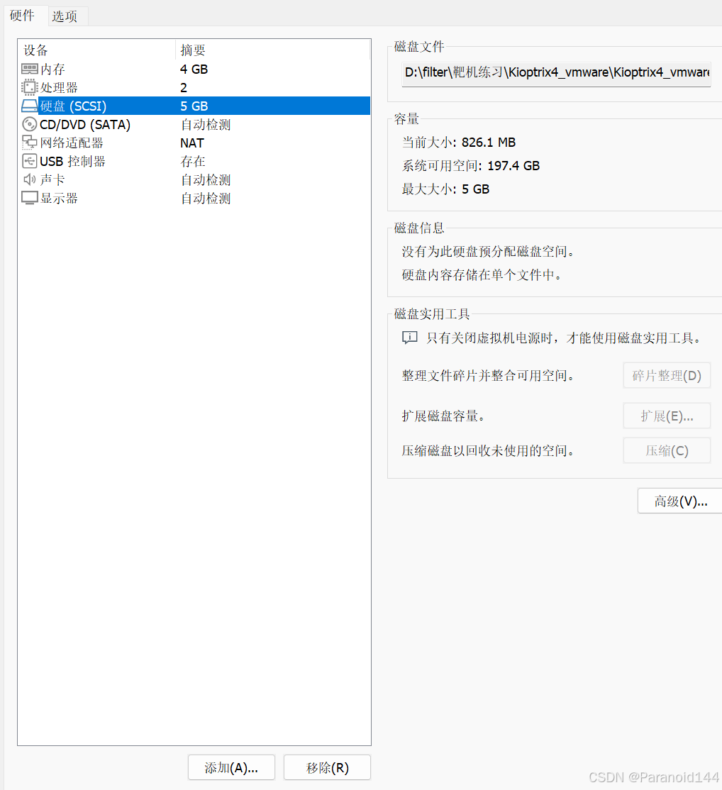Click the 摘要 column header
Image resolution: width=722 pixels, height=790 pixels.
tap(193, 50)
